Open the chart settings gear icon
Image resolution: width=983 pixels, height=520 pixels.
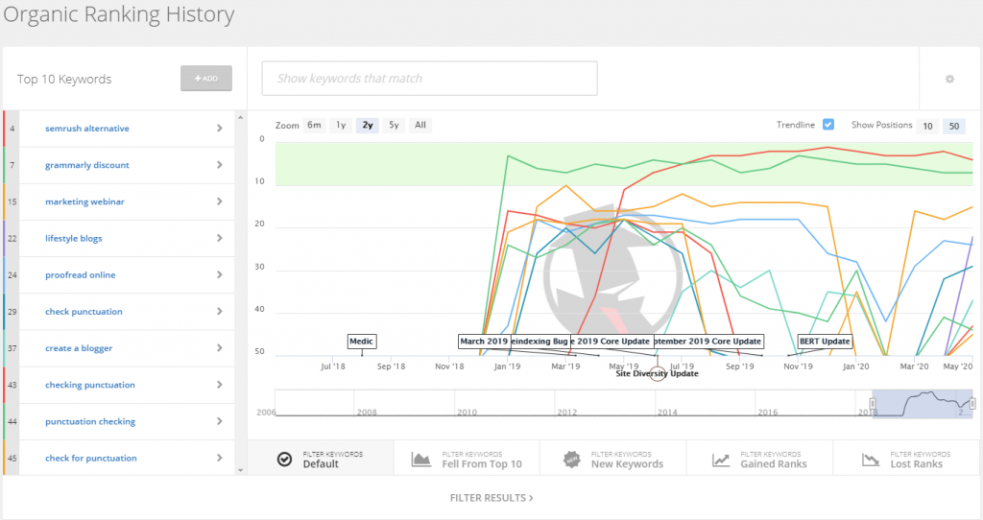[949, 79]
